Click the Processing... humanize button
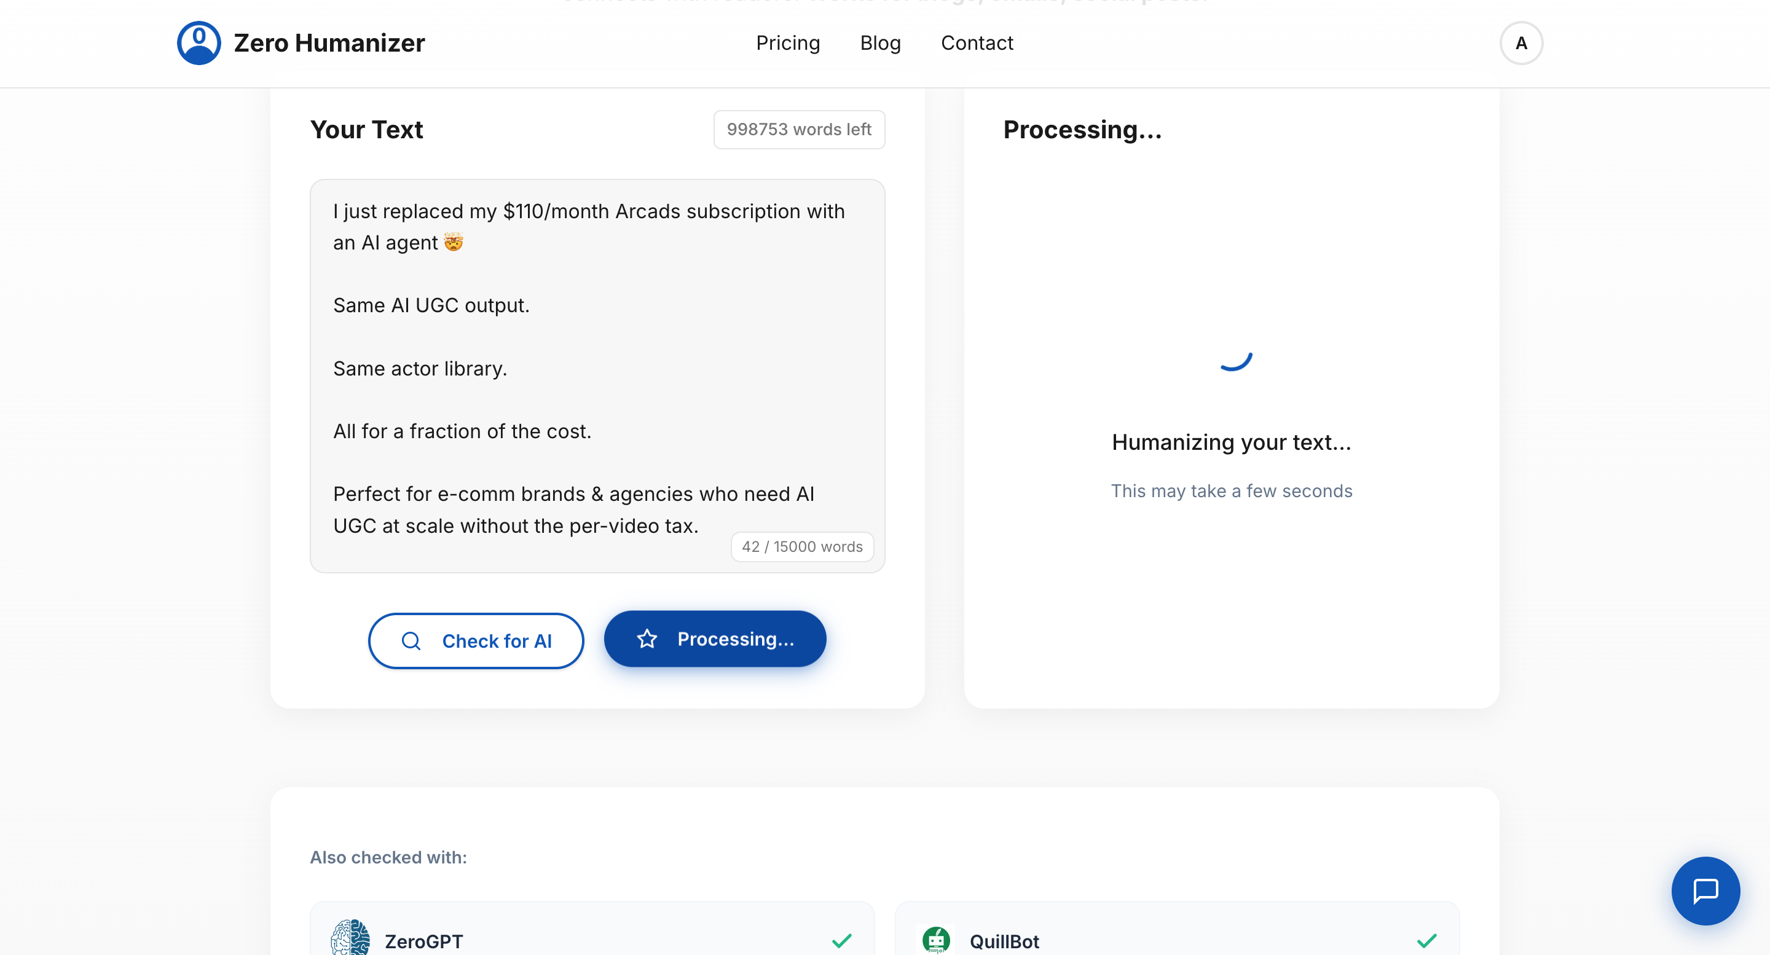Viewport: 1770px width, 955px height. point(715,639)
